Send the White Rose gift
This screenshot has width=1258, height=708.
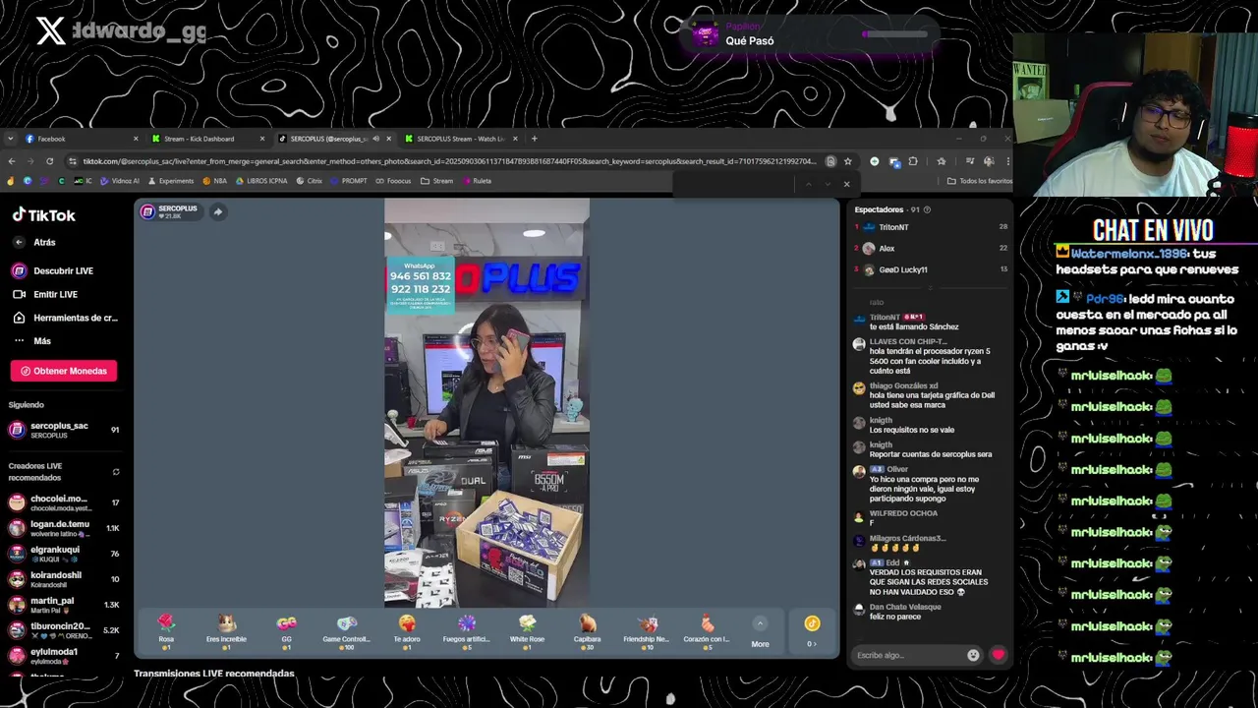(x=527, y=630)
